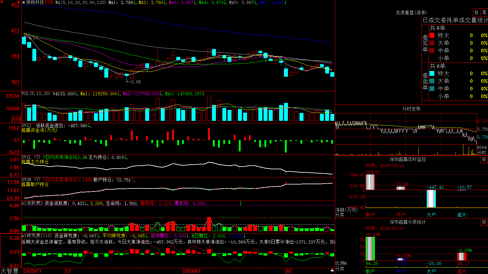Click the 龙虎看盘(逐单) panel title
488x274 pixels.
pos(411,12)
